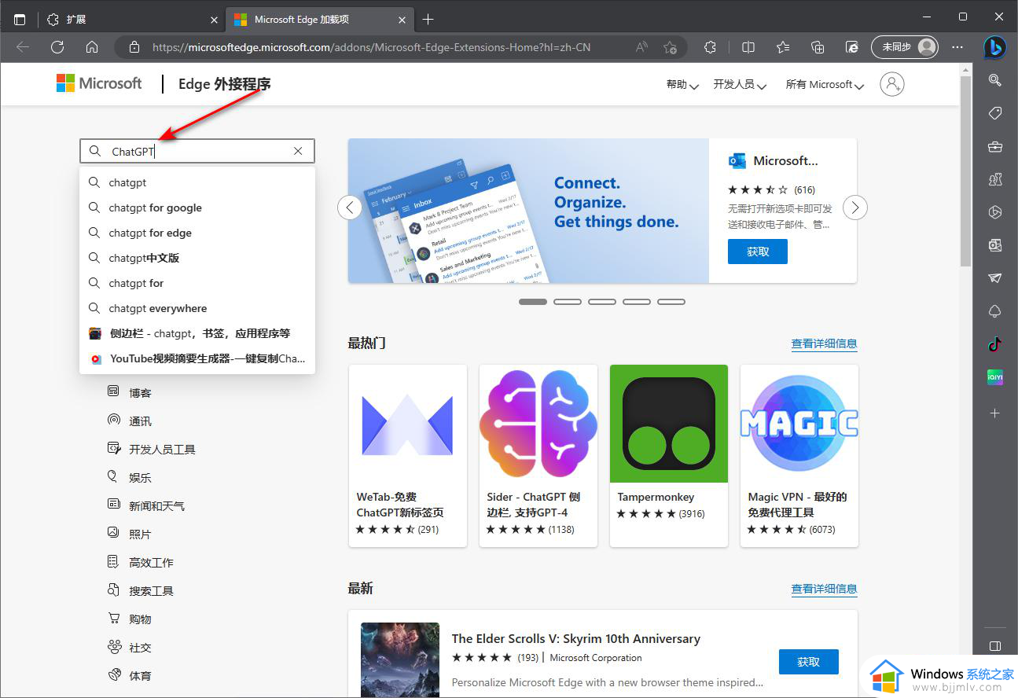The image size is (1018, 698).
Task: Jump to the last carousel indicator
Action: pyautogui.click(x=671, y=302)
